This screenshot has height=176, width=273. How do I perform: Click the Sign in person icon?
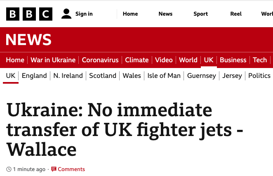(66, 14)
